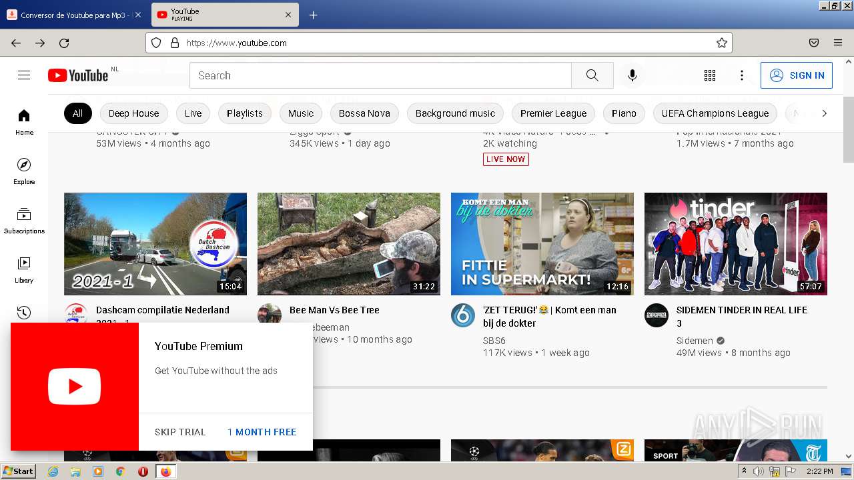This screenshot has width=854, height=480.
Task: Bookmark this page with star icon
Action: pos(722,43)
